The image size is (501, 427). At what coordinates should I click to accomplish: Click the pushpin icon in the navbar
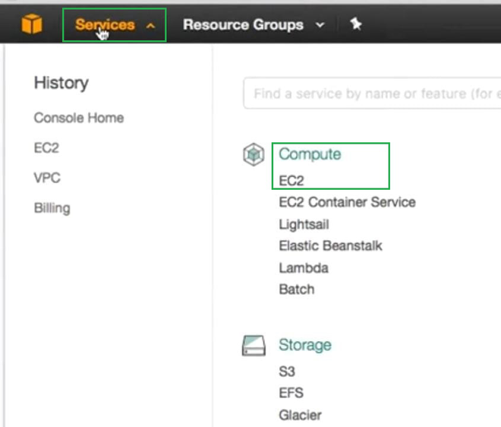[355, 24]
